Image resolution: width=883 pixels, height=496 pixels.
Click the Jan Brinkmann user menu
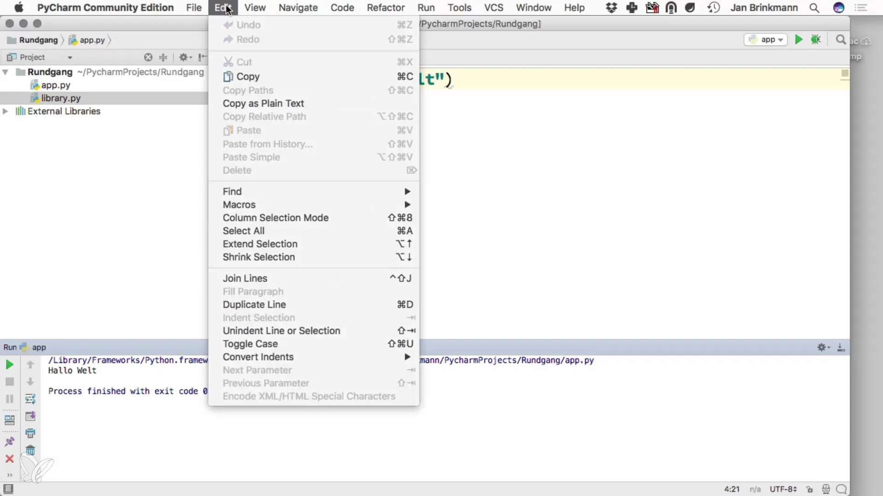click(764, 8)
